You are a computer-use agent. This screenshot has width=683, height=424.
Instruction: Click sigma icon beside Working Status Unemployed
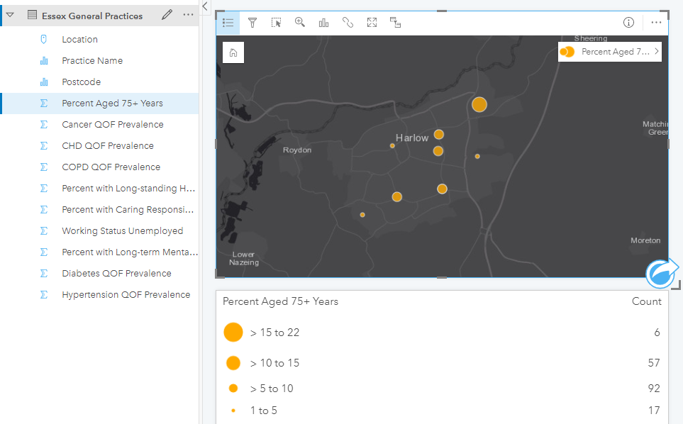coord(44,230)
